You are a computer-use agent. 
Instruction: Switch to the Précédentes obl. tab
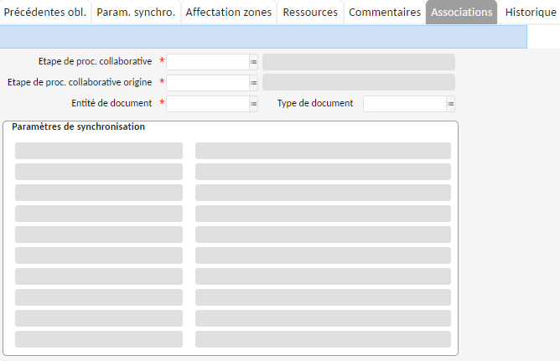45,13
